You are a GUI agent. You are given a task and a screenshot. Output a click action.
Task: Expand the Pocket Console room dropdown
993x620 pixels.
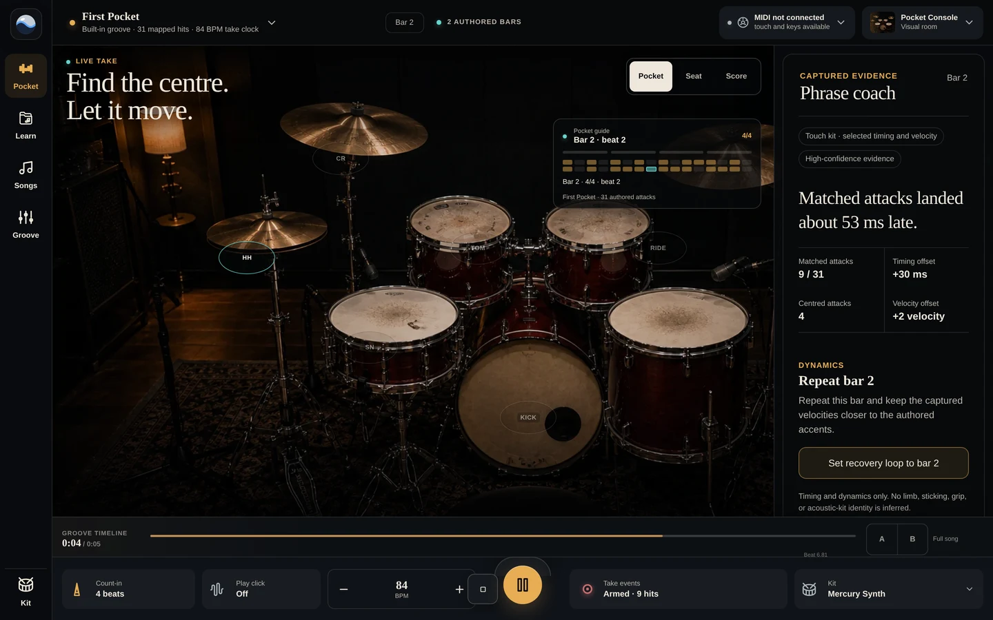969,23
